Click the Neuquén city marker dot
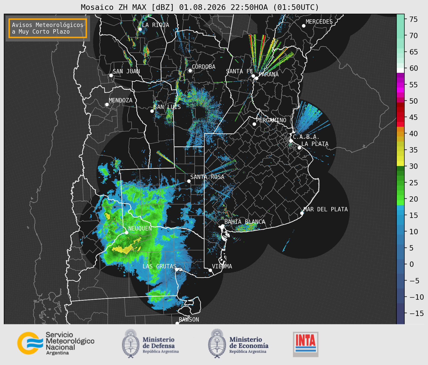The image size is (428, 365). [126, 233]
